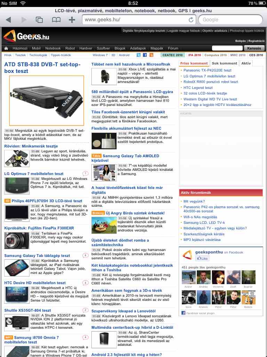Focus the site search box beside Keresés
Viewport: 267px width, 357px height.
pos(227,48)
